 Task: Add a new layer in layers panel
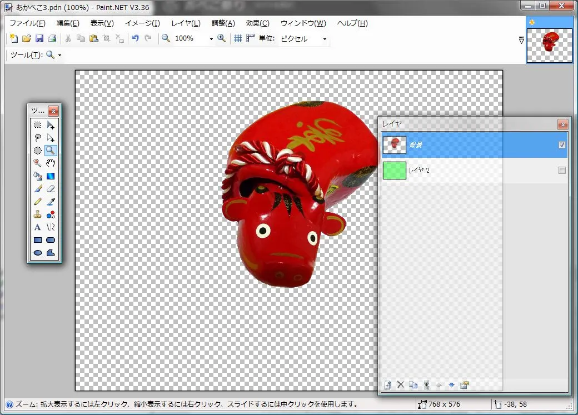pyautogui.click(x=388, y=384)
